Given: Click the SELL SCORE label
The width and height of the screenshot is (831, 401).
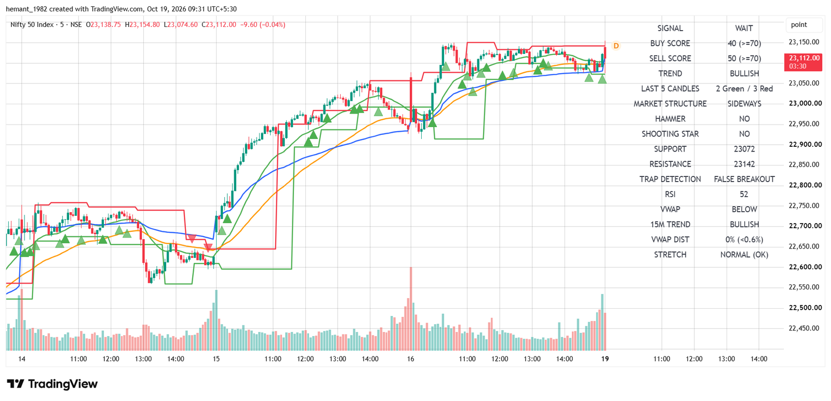Looking at the screenshot, I should pos(670,58).
